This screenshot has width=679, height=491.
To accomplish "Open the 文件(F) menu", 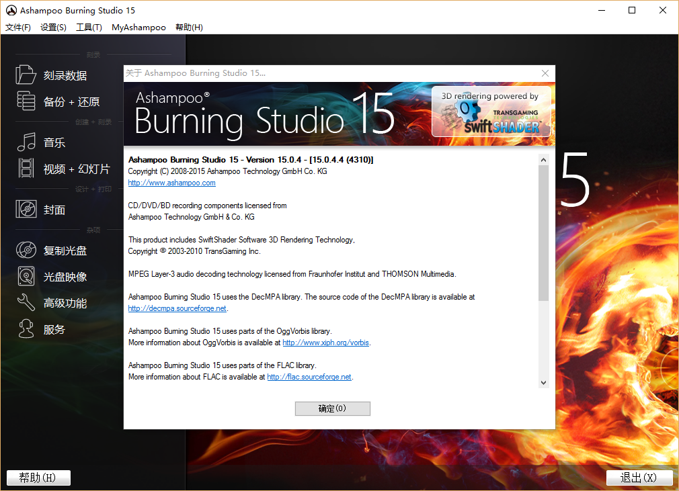I will click(x=18, y=28).
